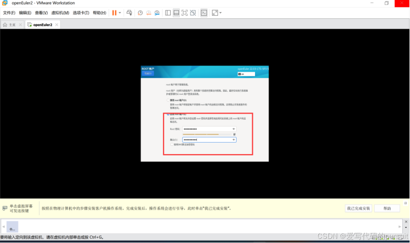Tick the SM3 algorithm encryption checkbox
Image resolution: width=410 pixels, height=243 pixels.
coord(172,144)
